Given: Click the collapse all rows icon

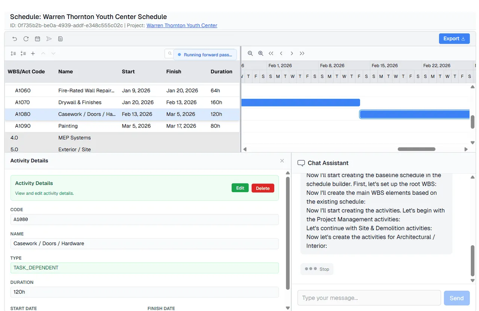Looking at the screenshot, I should tap(23, 53).
